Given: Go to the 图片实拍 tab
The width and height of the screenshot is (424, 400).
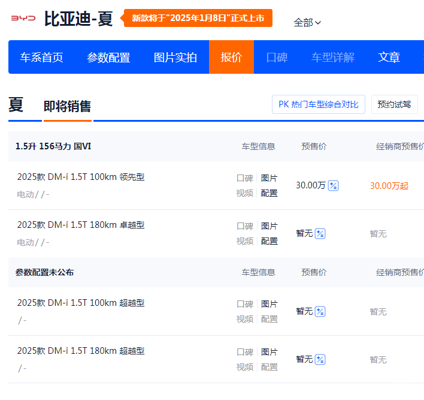Looking at the screenshot, I should [175, 58].
